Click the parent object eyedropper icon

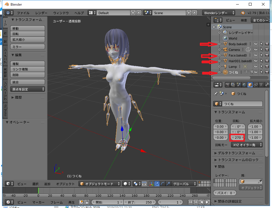(x=260, y=181)
